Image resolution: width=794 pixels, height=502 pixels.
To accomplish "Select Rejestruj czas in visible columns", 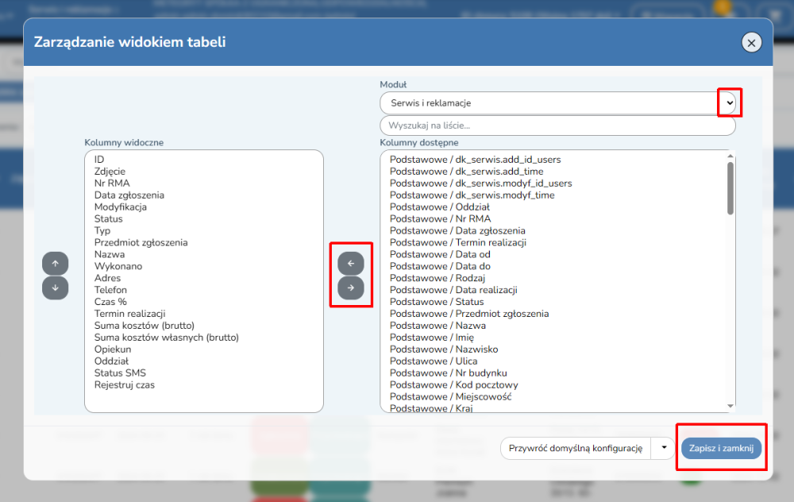I will 125,385.
